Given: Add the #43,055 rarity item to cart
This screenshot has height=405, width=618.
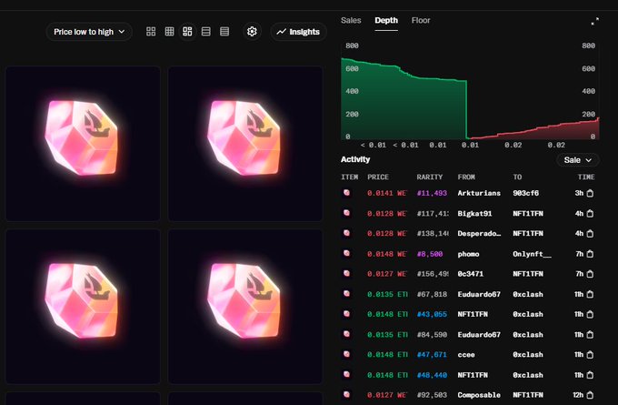Looking at the screenshot, I should tap(590, 315).
